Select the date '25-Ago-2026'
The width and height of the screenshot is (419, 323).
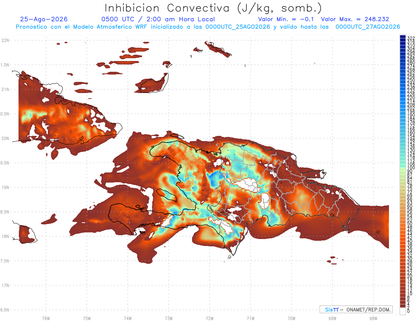click(44, 20)
